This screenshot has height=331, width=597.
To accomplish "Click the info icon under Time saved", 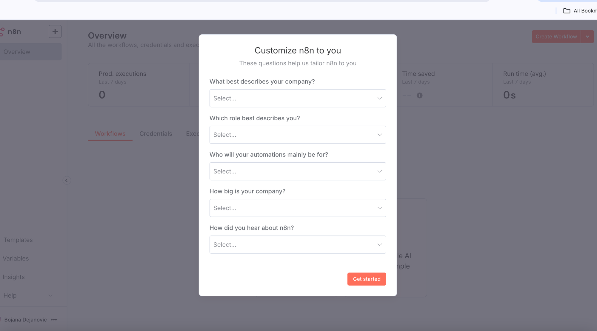I will click(419, 96).
